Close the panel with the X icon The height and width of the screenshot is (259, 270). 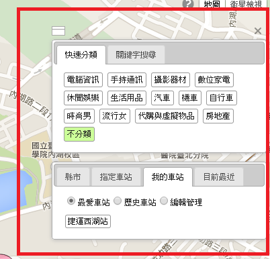(258, 31)
